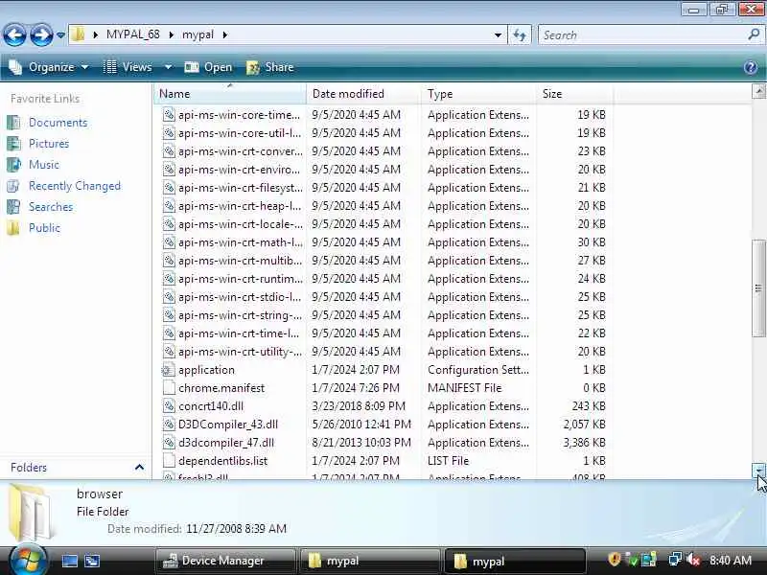The image size is (767, 575).
Task: Select MYPAL_68 in the address breadcrumb
Action: [x=132, y=34]
